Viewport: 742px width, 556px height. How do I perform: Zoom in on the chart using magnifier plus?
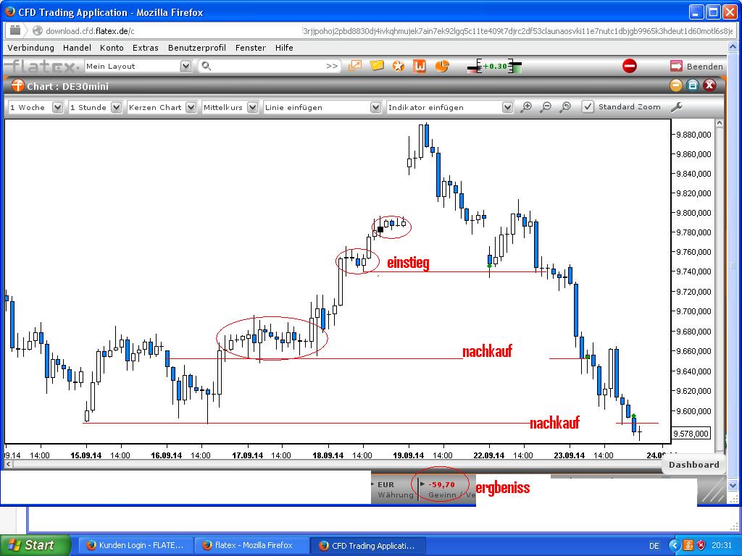point(526,107)
